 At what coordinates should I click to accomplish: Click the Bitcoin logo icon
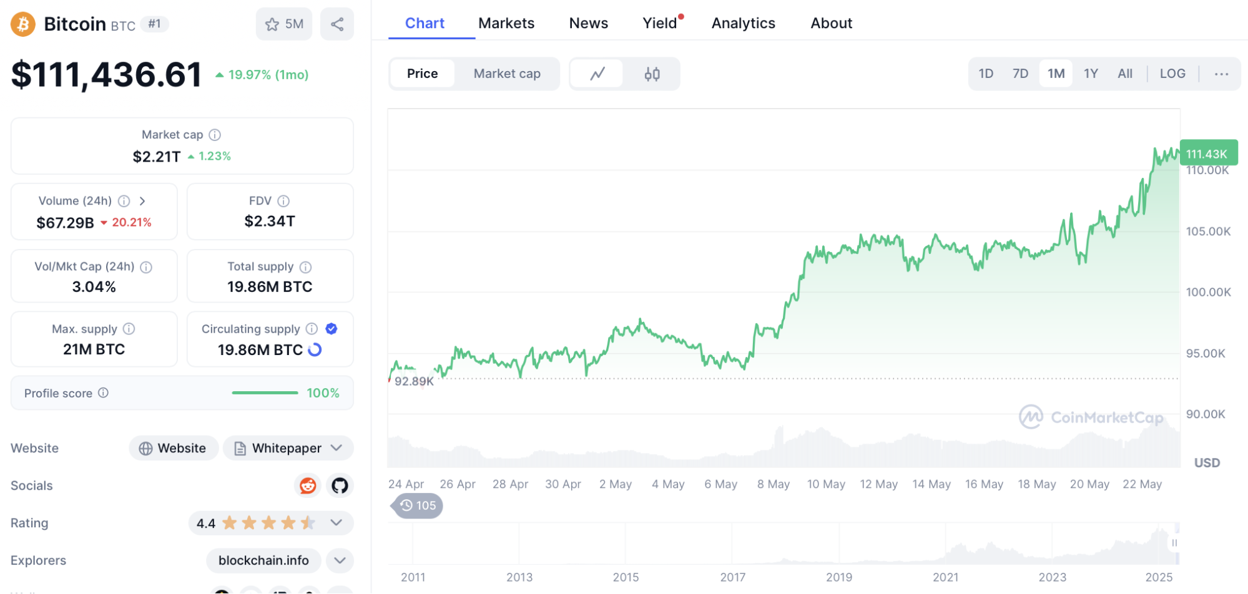[x=23, y=24]
